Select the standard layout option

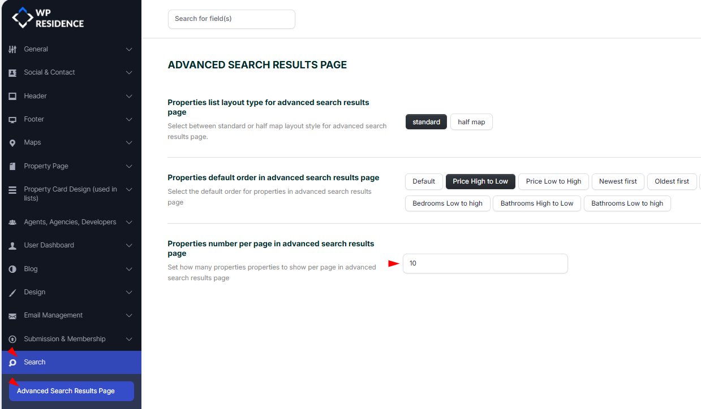click(426, 122)
